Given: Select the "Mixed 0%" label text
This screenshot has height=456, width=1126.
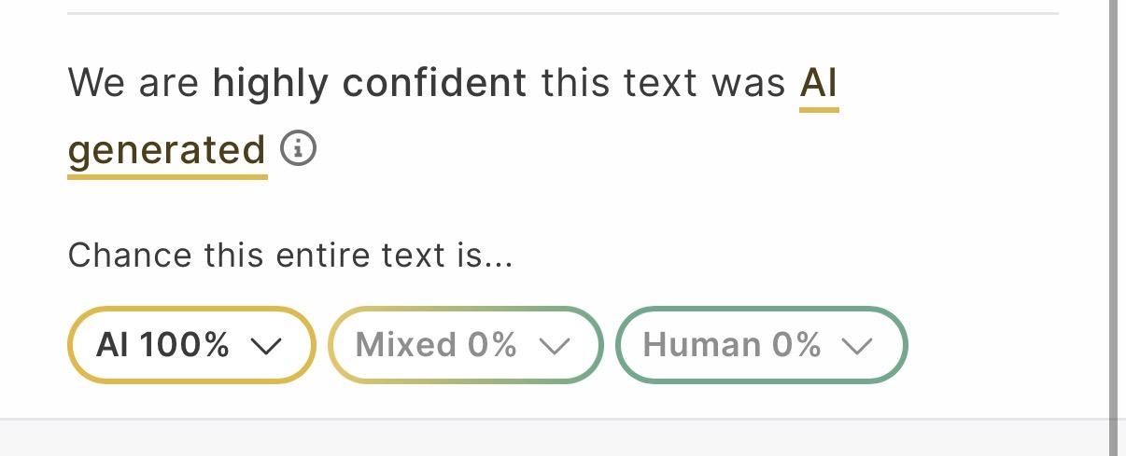Looking at the screenshot, I should pos(436,345).
